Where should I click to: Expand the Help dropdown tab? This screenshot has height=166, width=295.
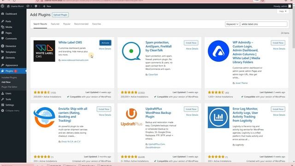[x=283, y=11]
